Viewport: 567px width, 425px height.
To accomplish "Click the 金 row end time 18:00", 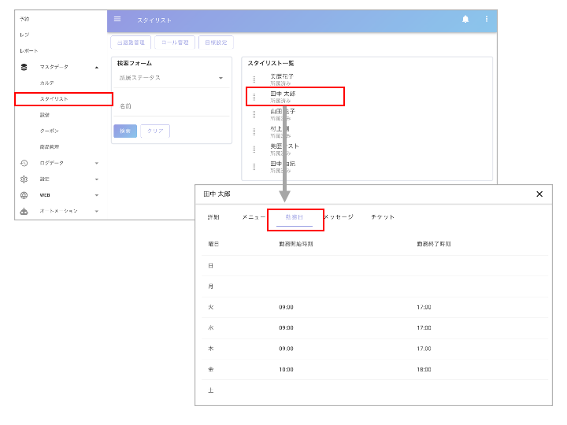I will pos(424,369).
